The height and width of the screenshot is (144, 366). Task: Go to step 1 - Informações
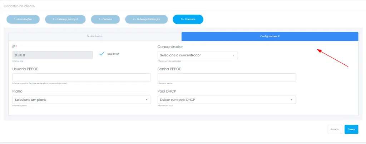(x=23, y=19)
